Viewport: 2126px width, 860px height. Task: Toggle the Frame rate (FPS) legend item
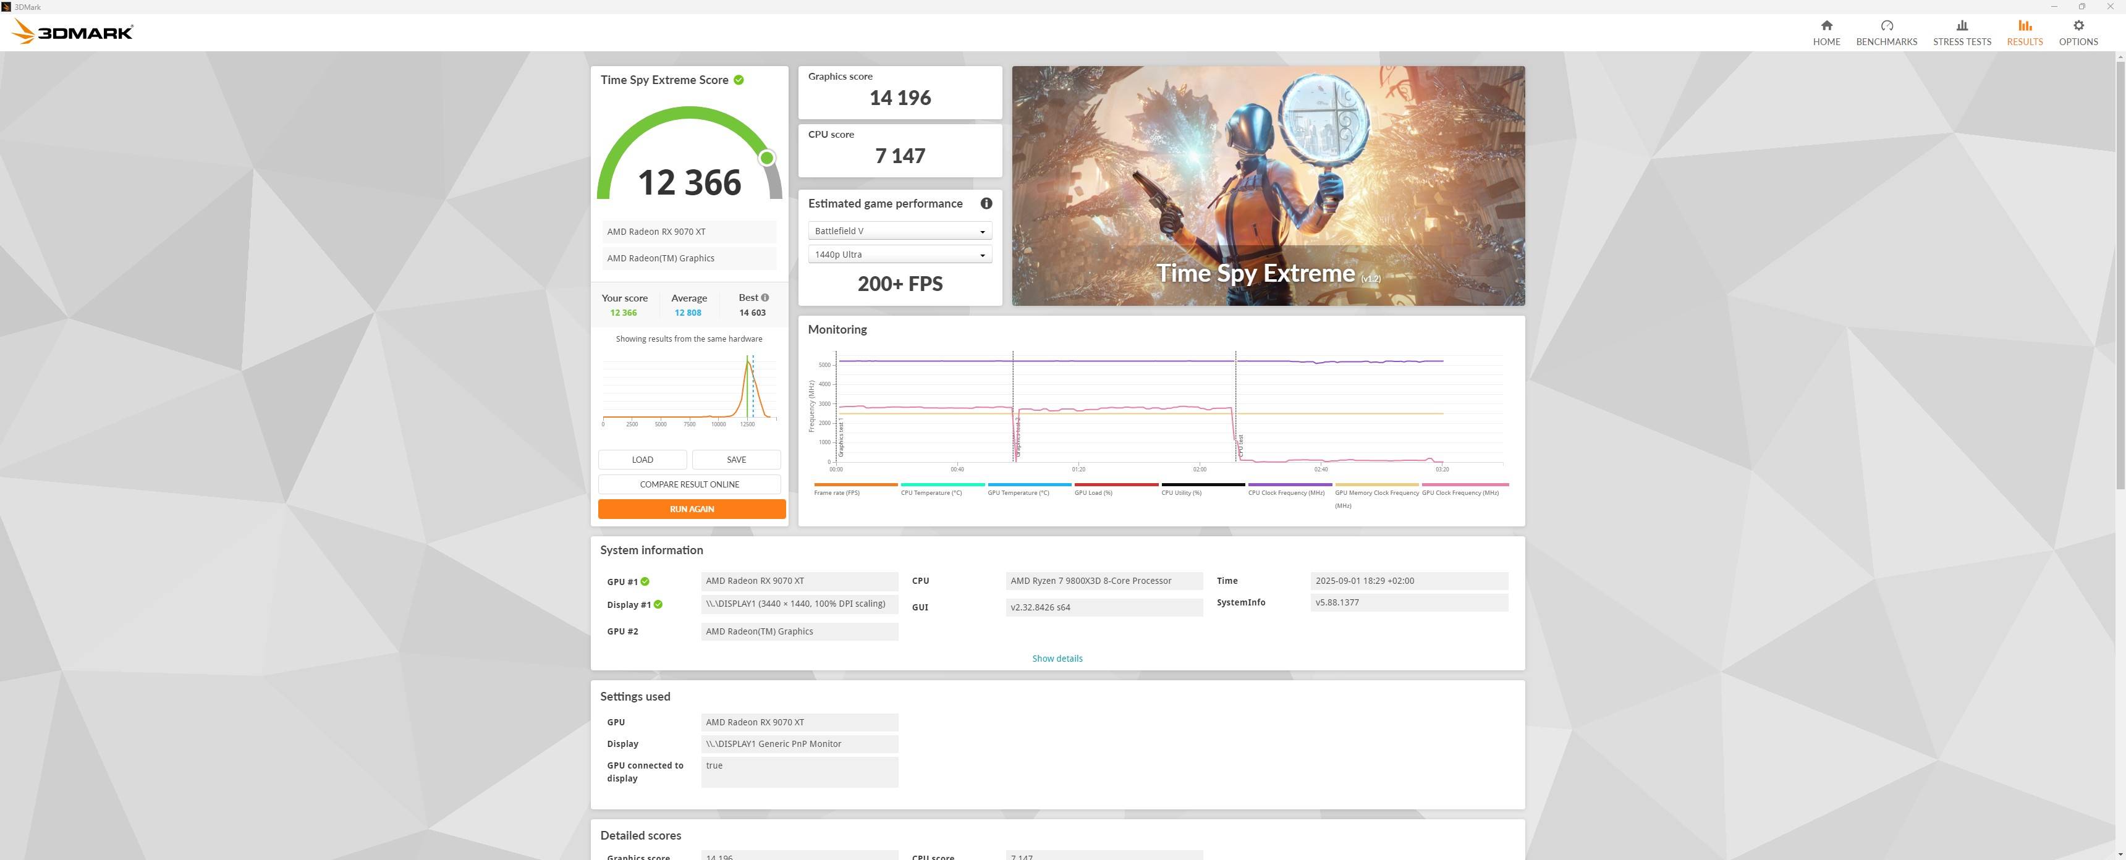(836, 493)
